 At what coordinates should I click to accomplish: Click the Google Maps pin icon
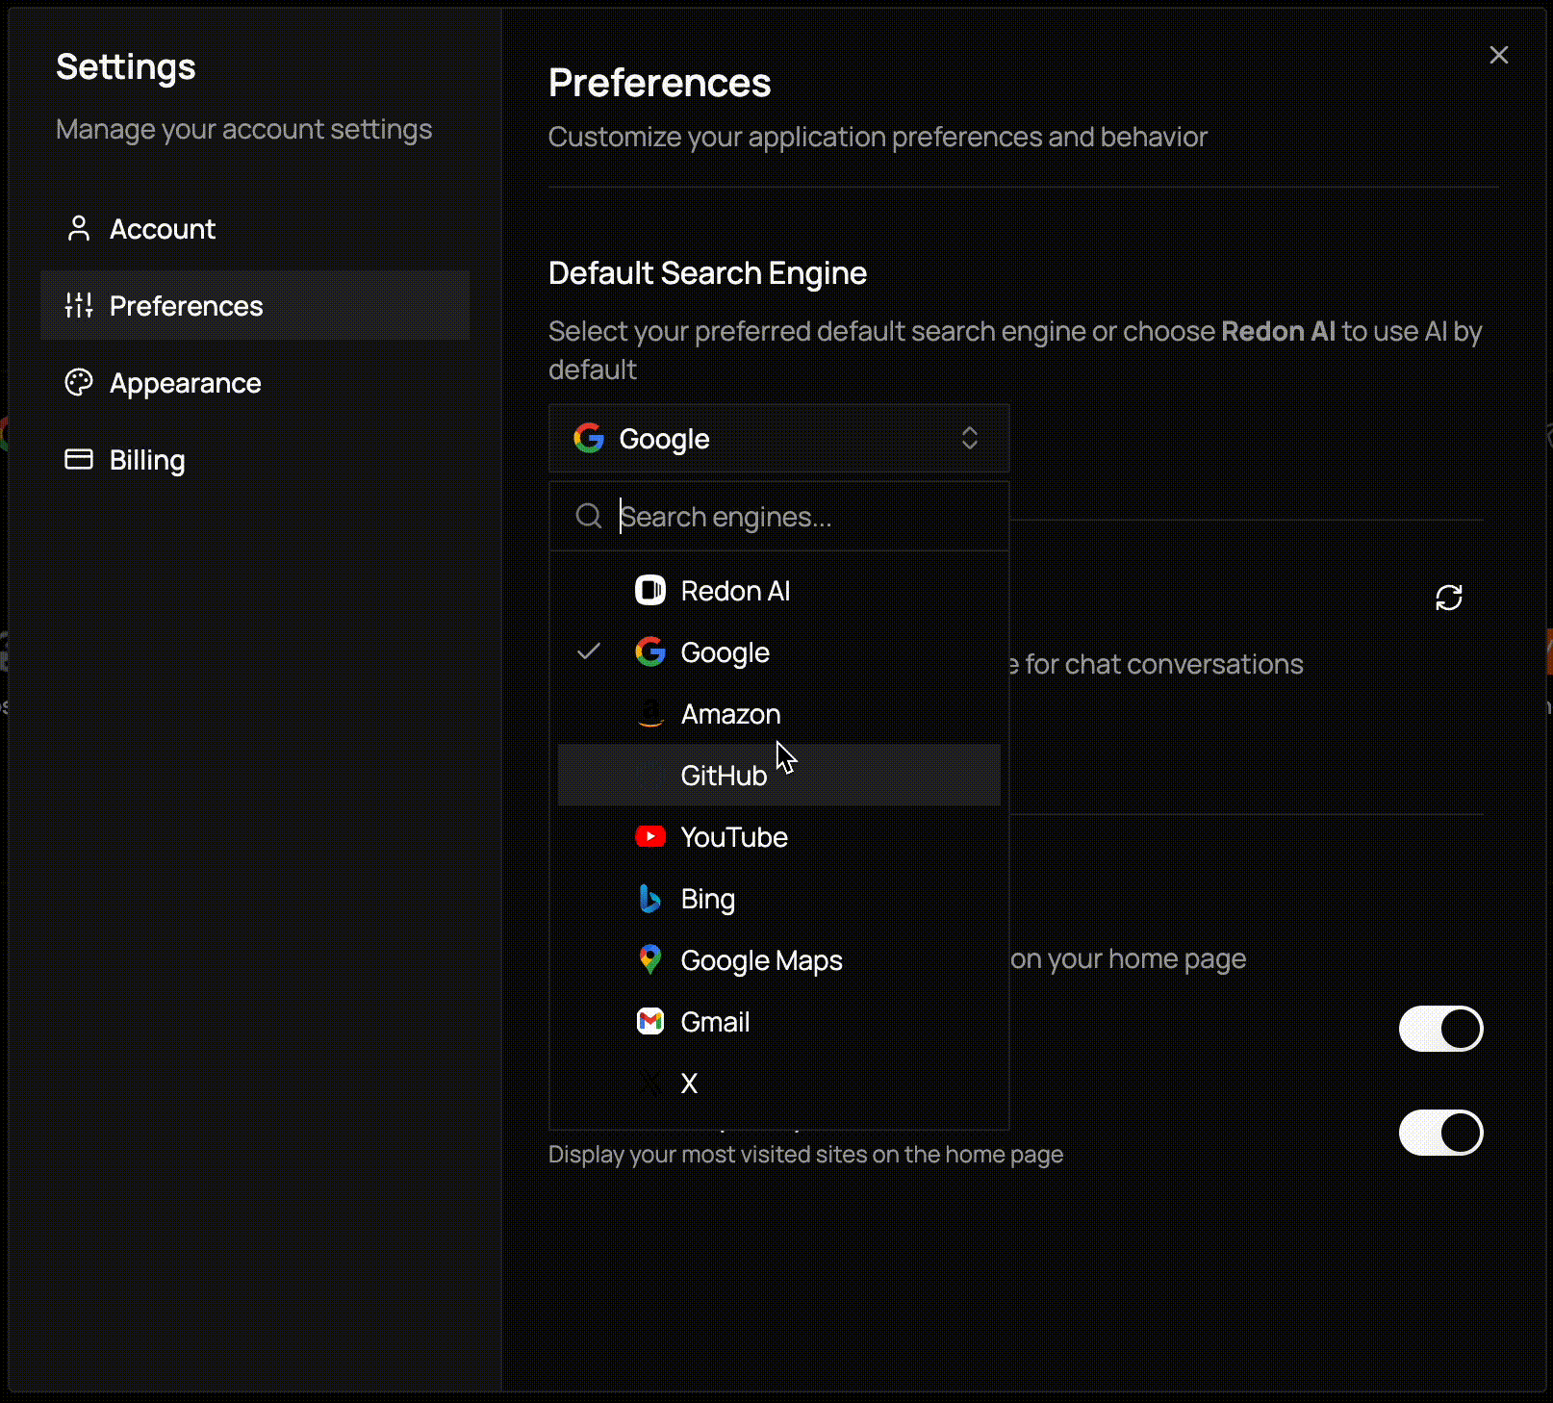pos(650,959)
